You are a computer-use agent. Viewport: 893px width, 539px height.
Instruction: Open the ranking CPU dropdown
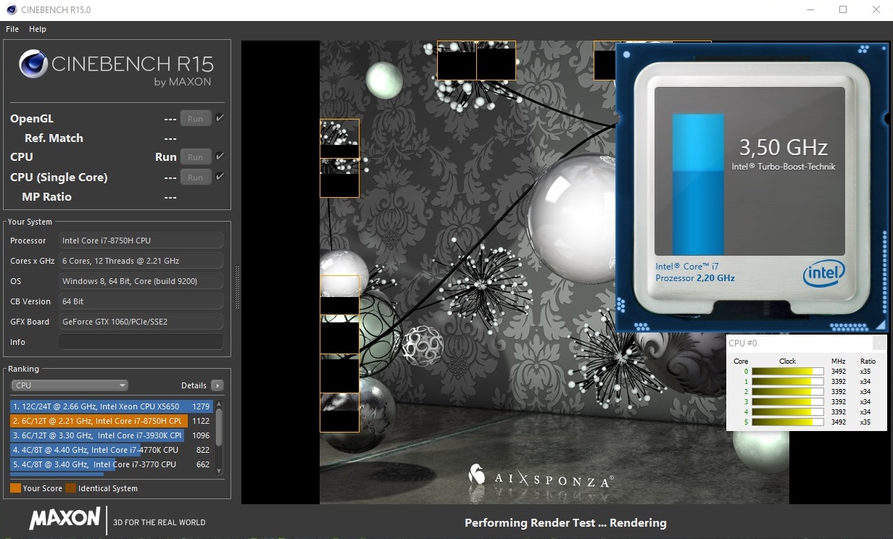pos(70,385)
